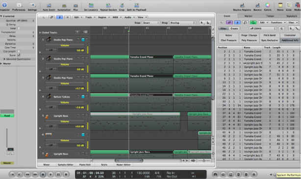Click the Catch playhead button in Arrange
301x179 pixels.
59,17
